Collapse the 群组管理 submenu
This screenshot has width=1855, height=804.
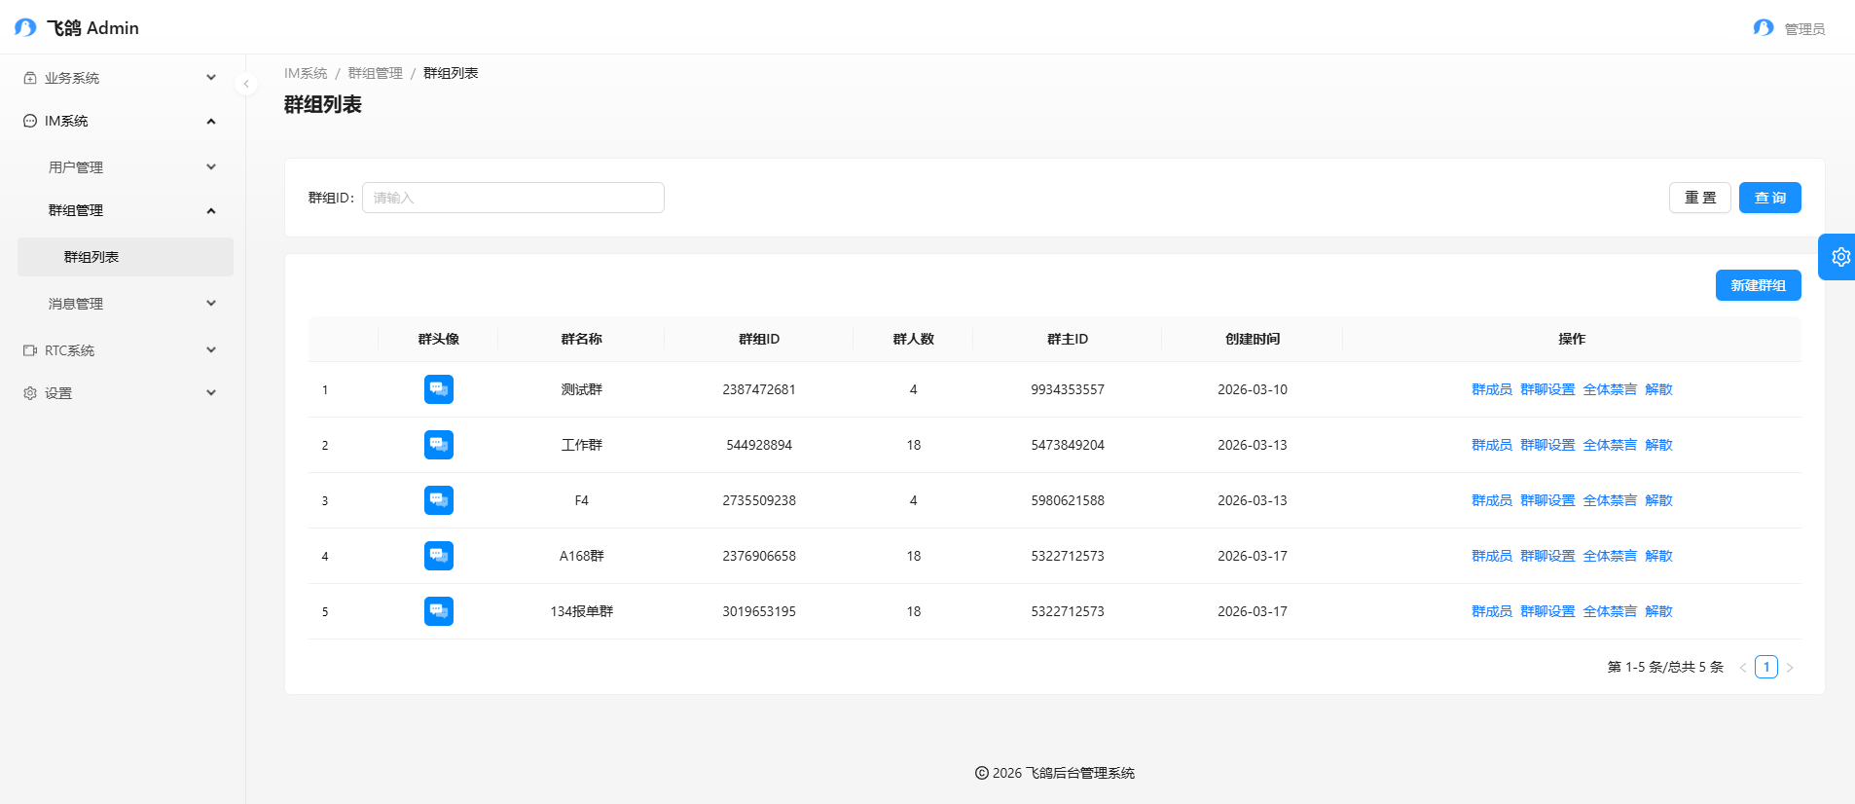131,210
